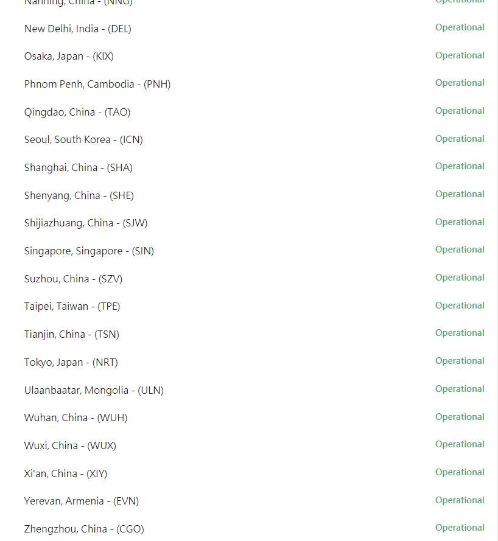Select Singapore, Singapore (SIN) entry
Screen dimensions: 498x541
89,251
